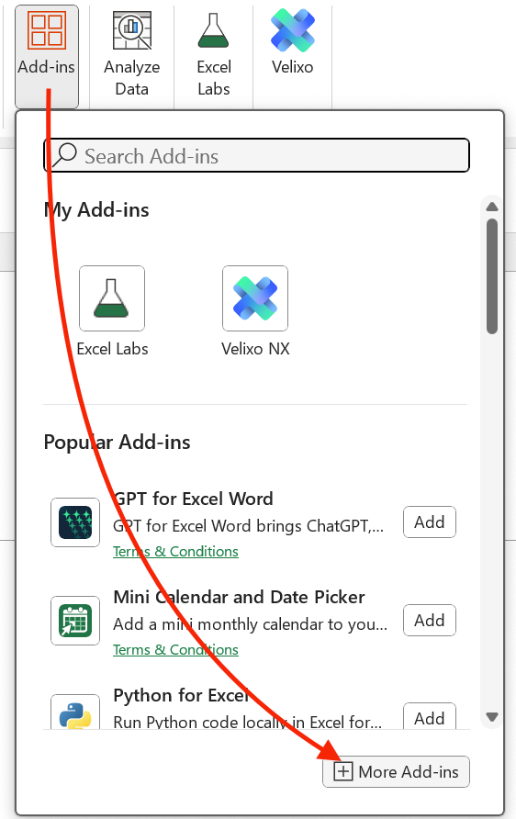Open Terms & Conditions for Mini Calendar
Screen dimensions: 516x819
[175, 650]
